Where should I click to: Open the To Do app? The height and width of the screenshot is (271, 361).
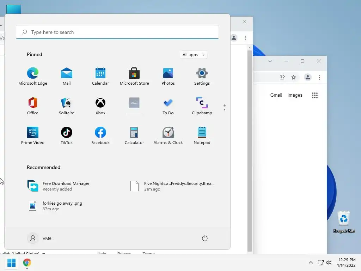168,106
